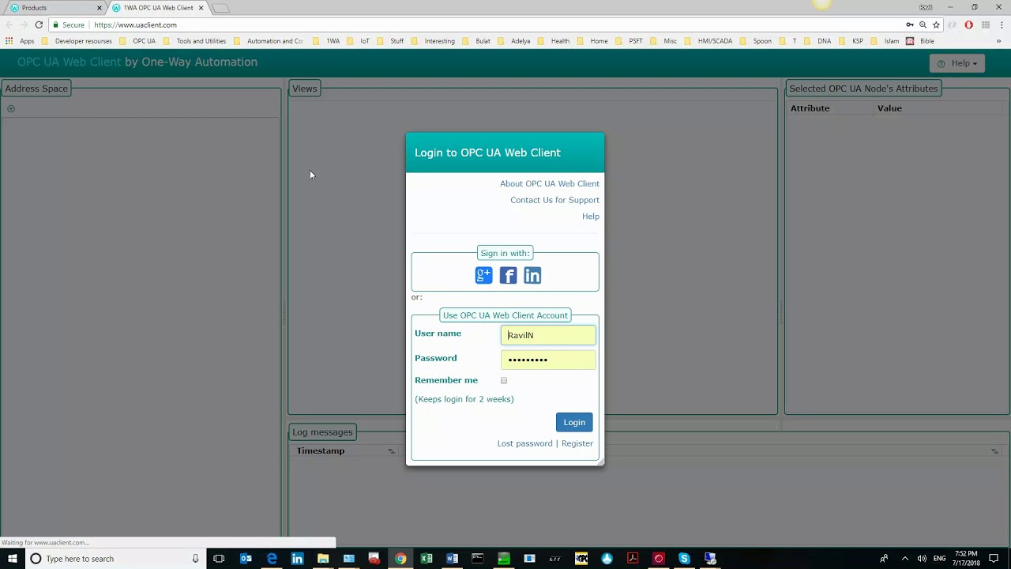Click the Windows Start button
This screenshot has height=569, width=1011.
[x=12, y=559]
